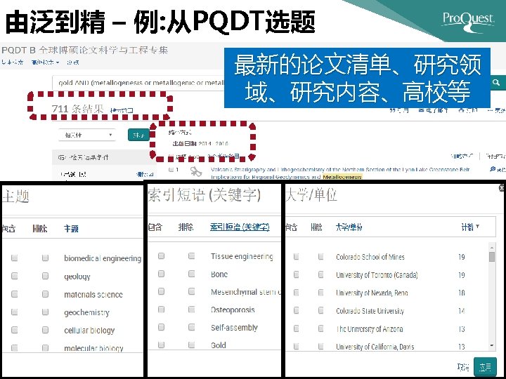
Task: Click into the gold AND metallogenesis search box
Action: (x=138, y=83)
